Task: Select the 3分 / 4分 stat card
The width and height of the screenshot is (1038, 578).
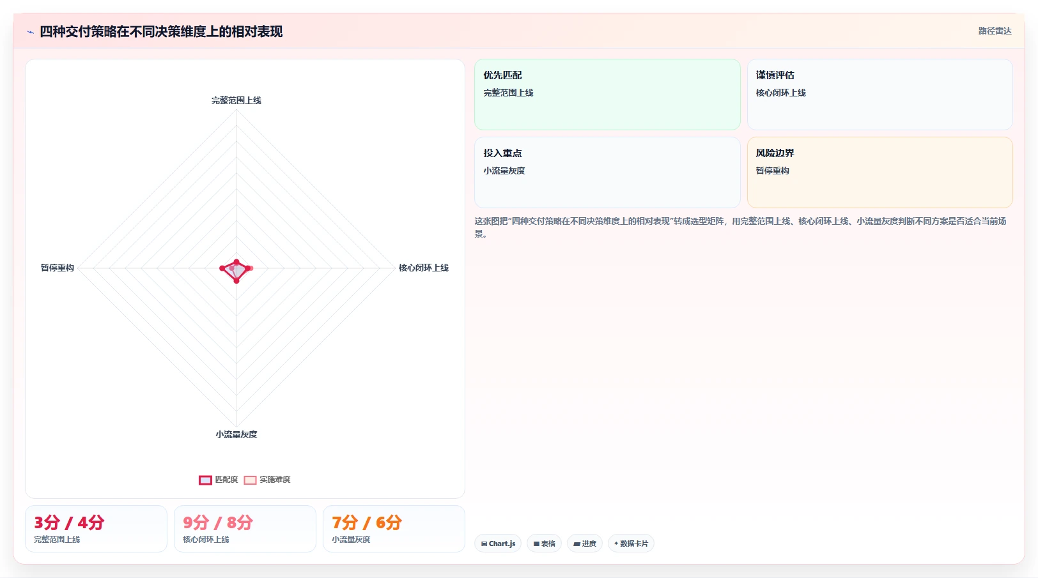Action: (x=96, y=529)
